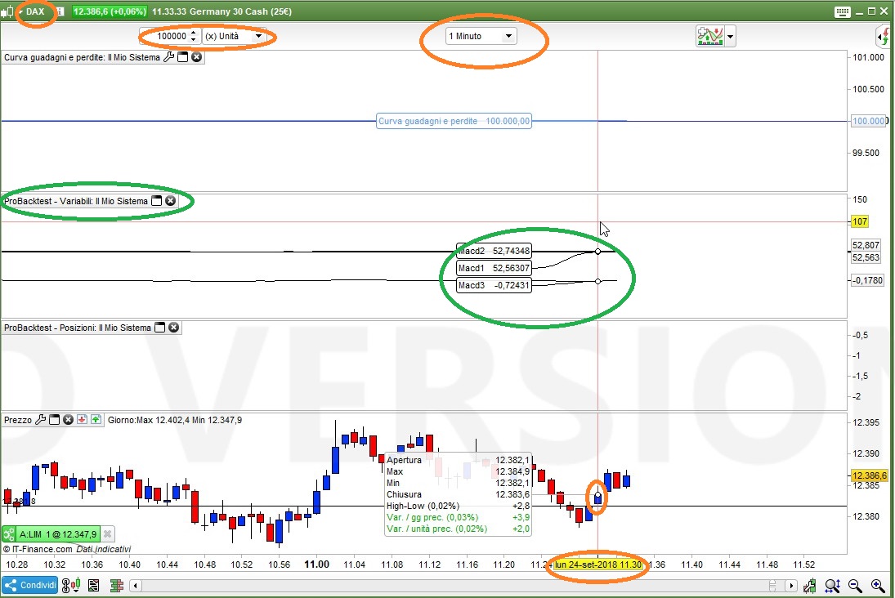Click the yellow 107 value on variables axis
The height and width of the screenshot is (598, 895).
(860, 221)
